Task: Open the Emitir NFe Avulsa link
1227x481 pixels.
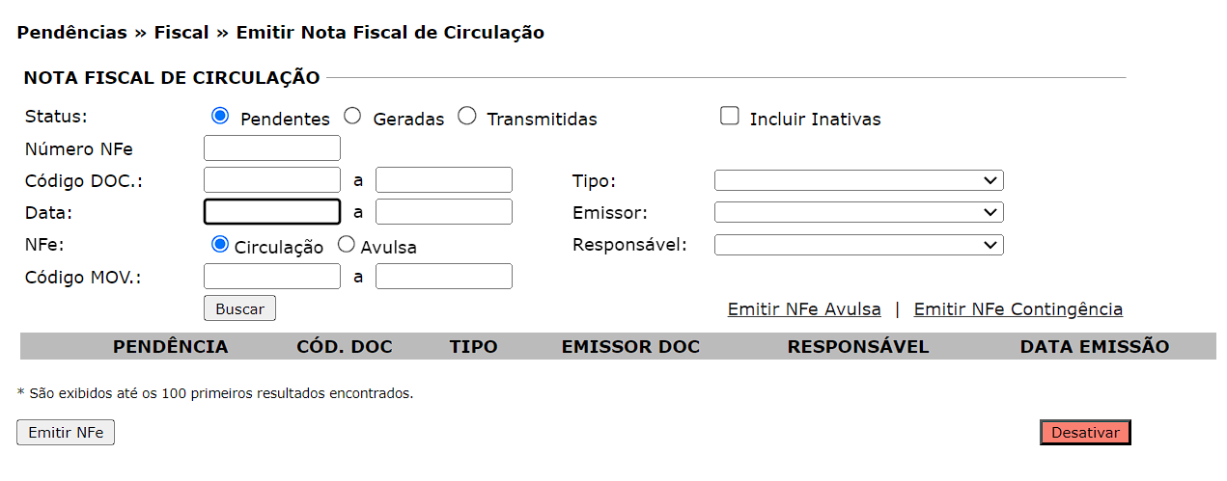Action: 804,309
